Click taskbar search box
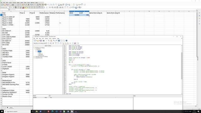201x113 pixels. click(17, 111)
